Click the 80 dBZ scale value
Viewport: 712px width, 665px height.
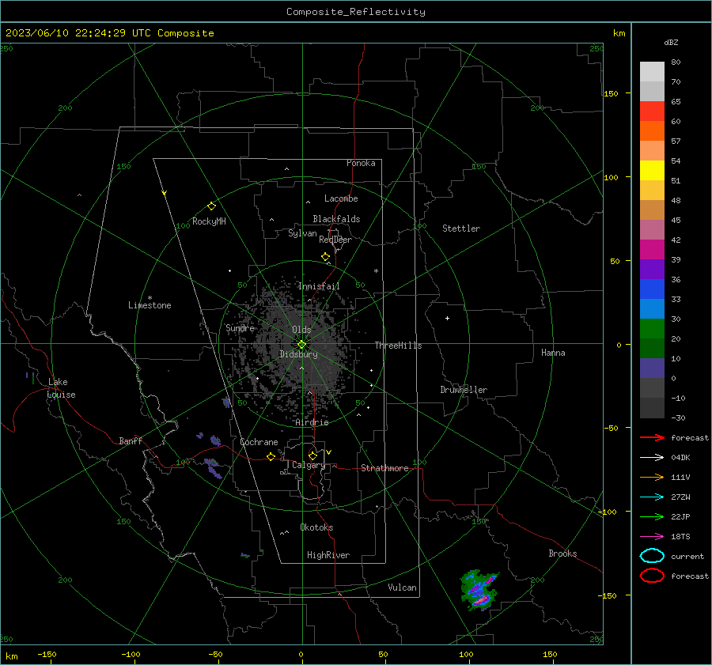point(676,62)
